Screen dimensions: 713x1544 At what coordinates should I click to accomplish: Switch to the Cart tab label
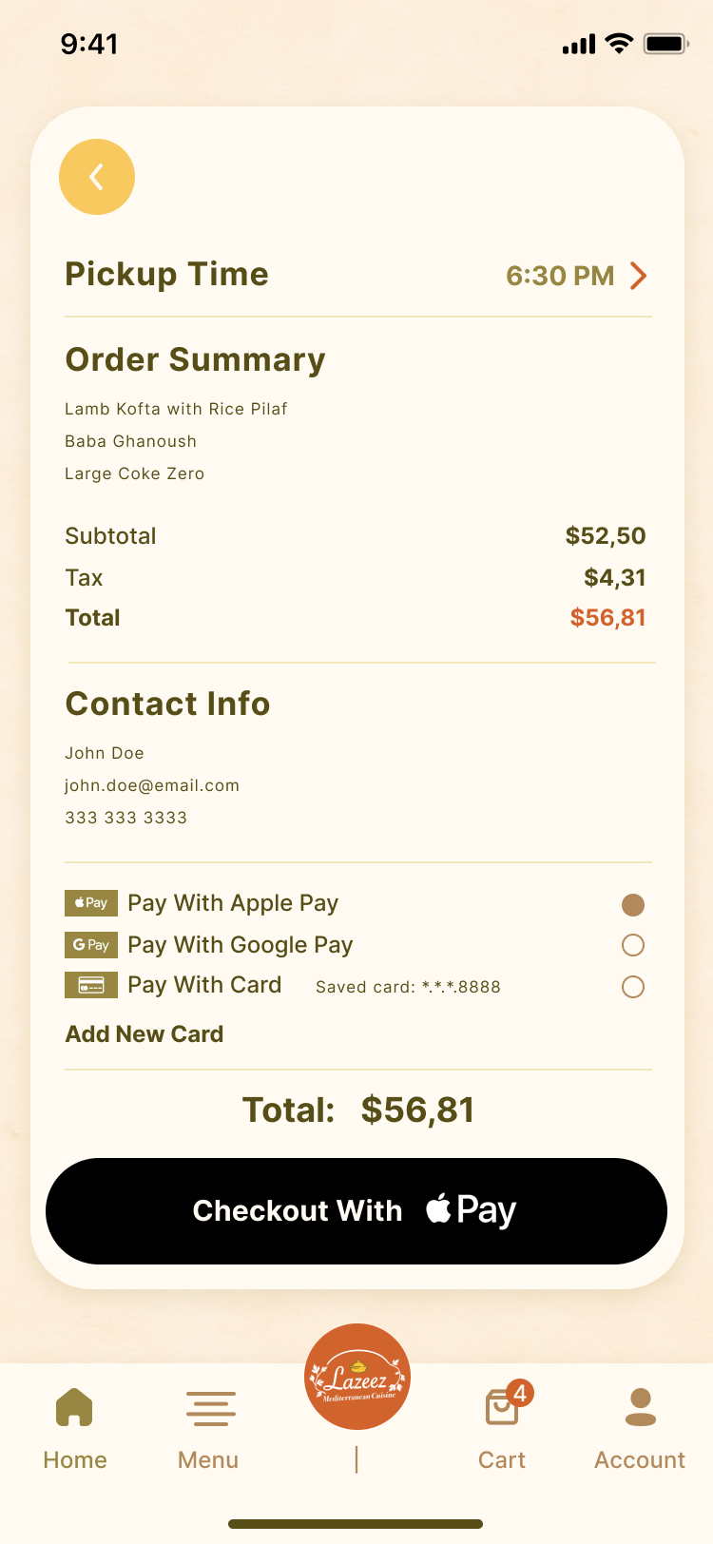(x=502, y=1460)
